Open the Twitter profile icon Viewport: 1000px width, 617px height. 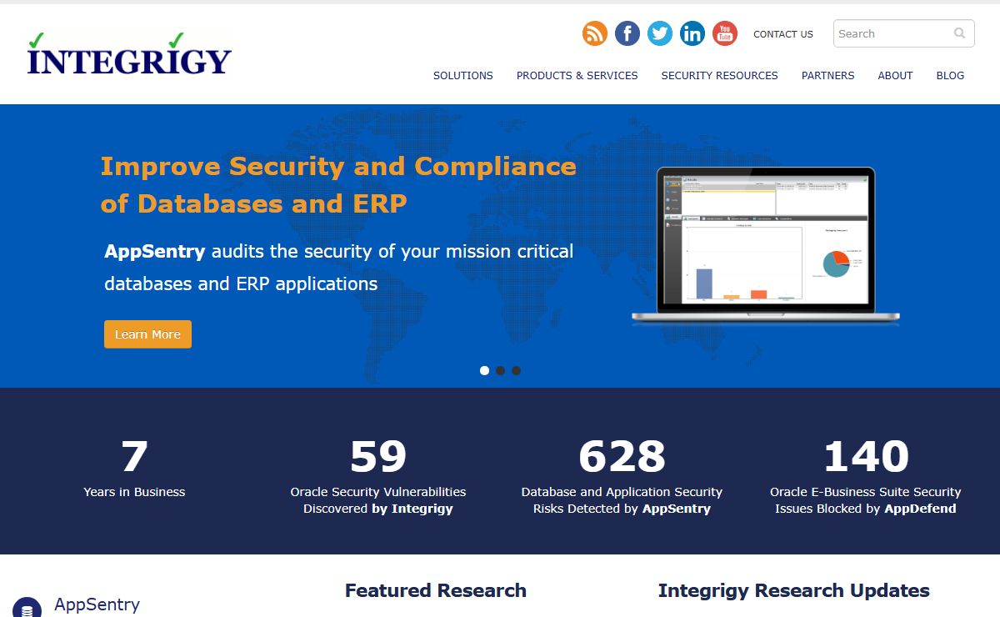click(x=660, y=33)
